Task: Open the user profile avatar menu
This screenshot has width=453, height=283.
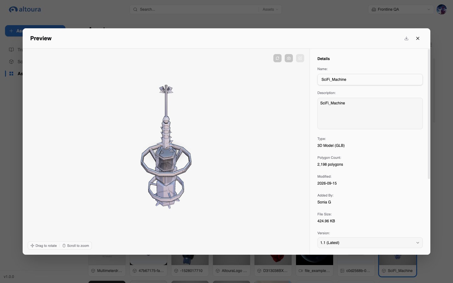Action: coord(442,9)
